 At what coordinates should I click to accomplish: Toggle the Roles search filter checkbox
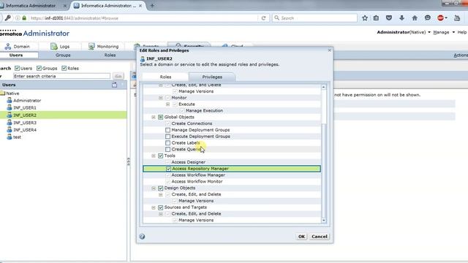[64, 68]
